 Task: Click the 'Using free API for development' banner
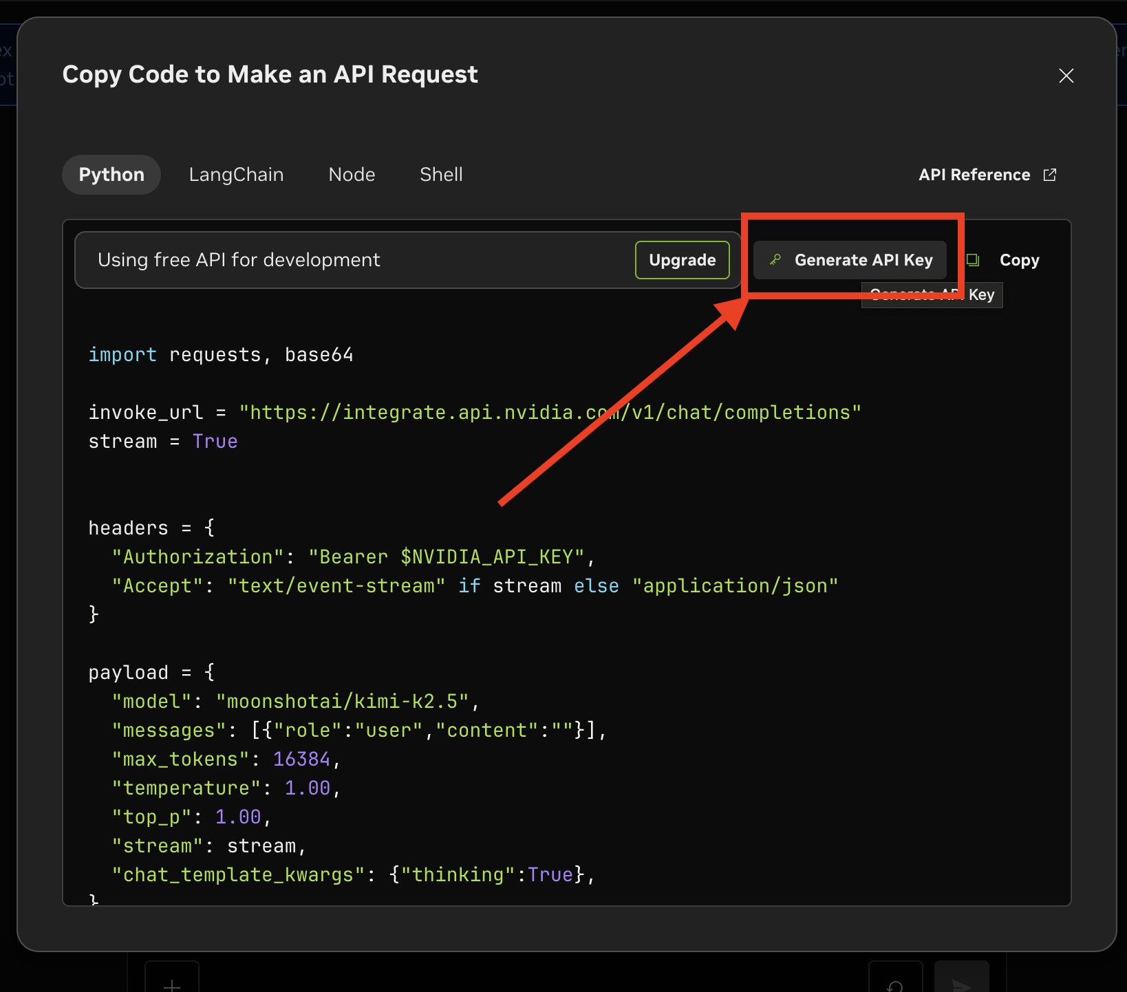[239, 259]
